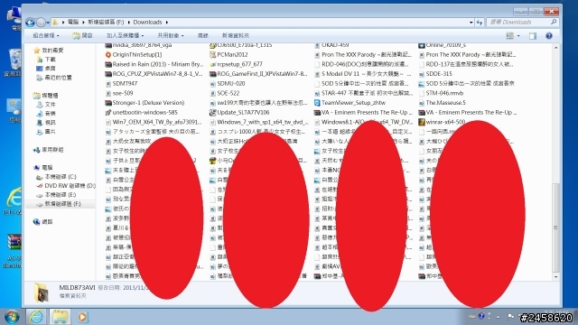578x325 pixels.
Task: Select the PCMan2012 file
Action: (x=228, y=54)
